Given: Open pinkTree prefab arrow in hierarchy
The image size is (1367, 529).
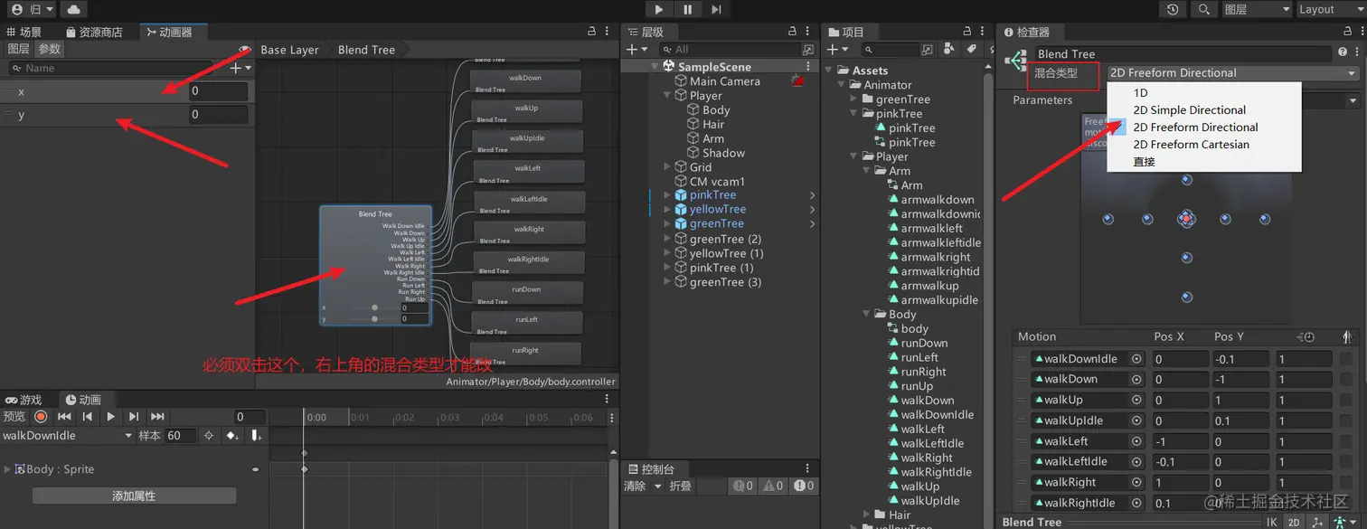Looking at the screenshot, I should 812,195.
